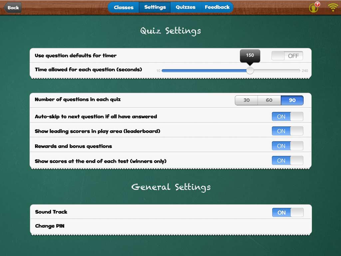Screen dimensions: 341x256
Task: Switch to the Feedback tab
Action: 217,7
